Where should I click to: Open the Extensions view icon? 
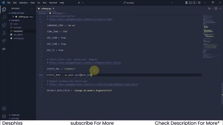point(4,25)
